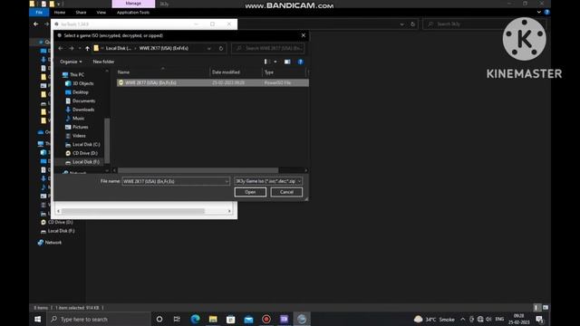
Task: Change the dialog view layout icon
Action: (x=266, y=62)
